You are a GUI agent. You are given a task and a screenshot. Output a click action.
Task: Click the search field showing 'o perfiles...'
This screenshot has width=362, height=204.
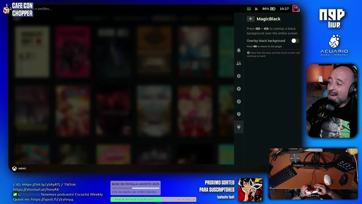coord(42,9)
